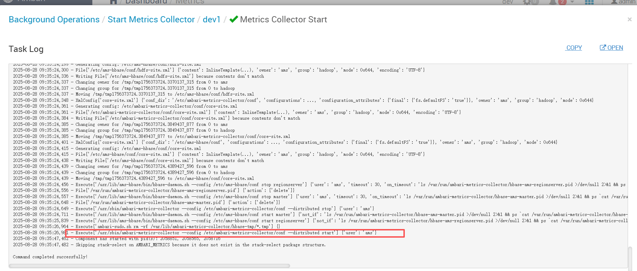The width and height of the screenshot is (637, 271).
Task: Click the hbase-daemon.sh 'start regionserver' line
Action: [320, 221]
